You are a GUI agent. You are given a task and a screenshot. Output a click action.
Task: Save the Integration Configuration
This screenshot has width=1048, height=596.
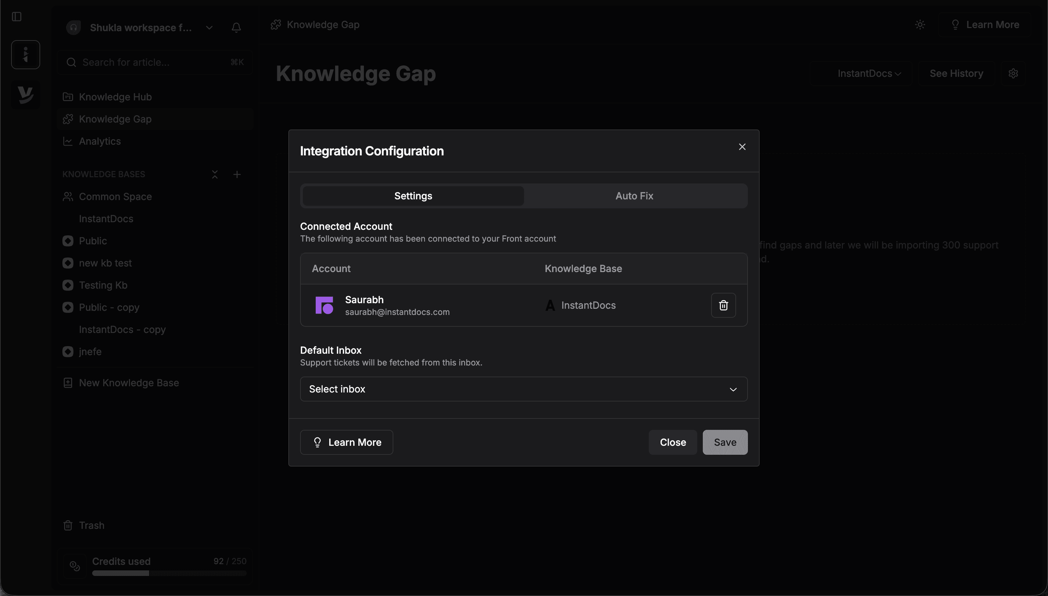pyautogui.click(x=724, y=442)
